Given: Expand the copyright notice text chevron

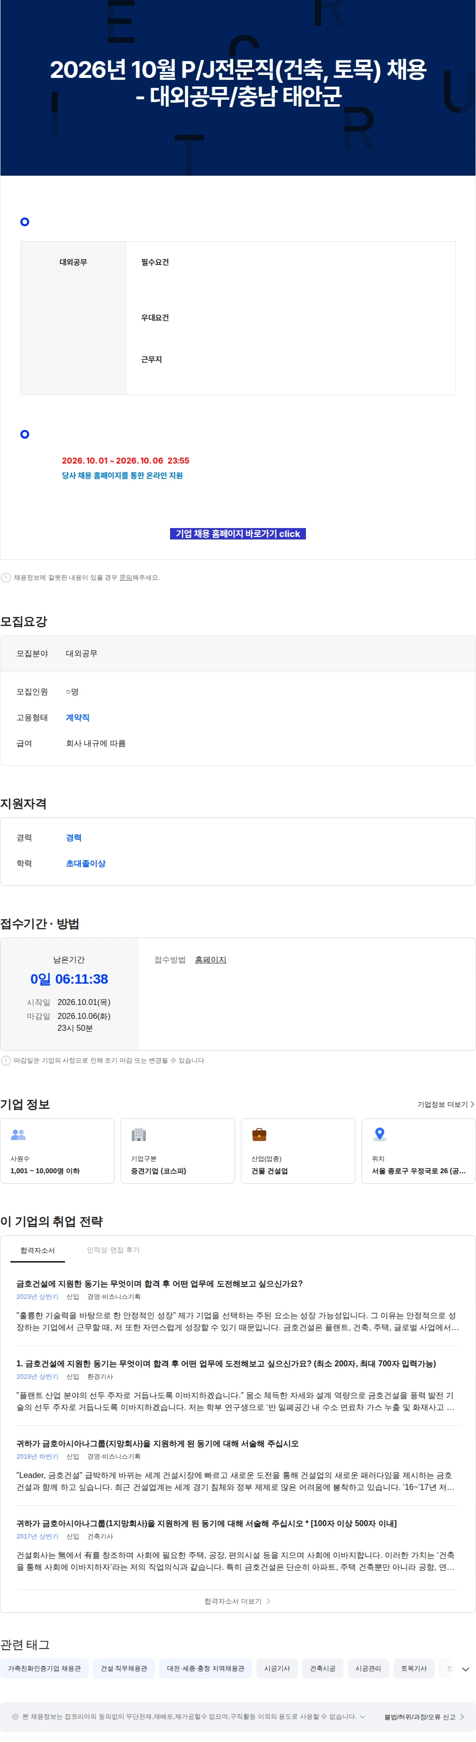Looking at the screenshot, I should [x=362, y=1716].
